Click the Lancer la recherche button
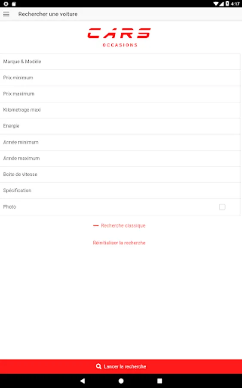The image size is (242, 388). (121, 366)
